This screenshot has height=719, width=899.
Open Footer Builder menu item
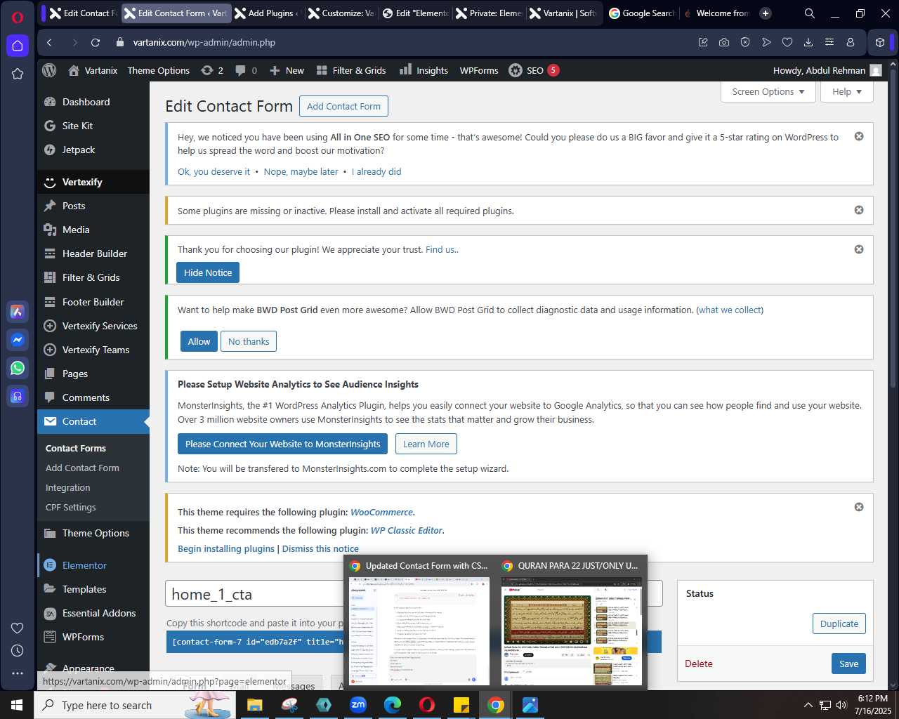click(93, 302)
